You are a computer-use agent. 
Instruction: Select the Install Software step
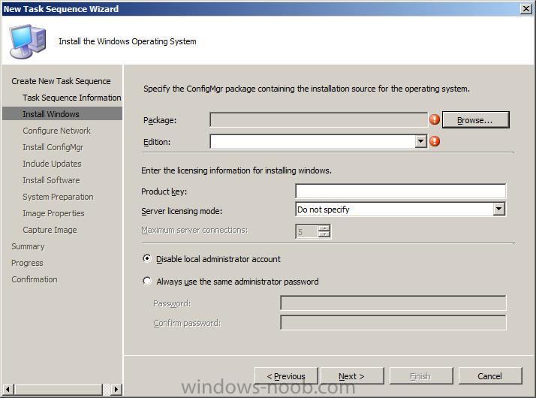coord(51,180)
